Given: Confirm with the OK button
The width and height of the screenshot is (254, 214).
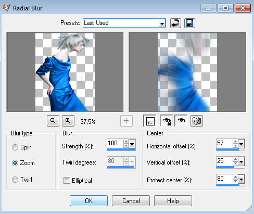Looking at the screenshot, I should point(88,201).
